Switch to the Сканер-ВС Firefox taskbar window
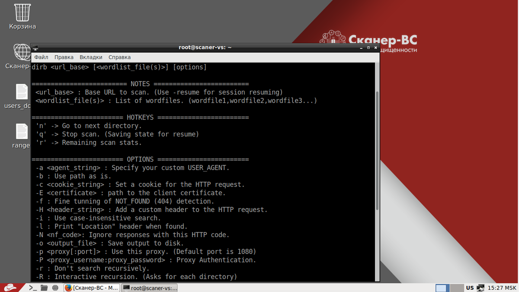The height and width of the screenshot is (292, 519). (91, 288)
